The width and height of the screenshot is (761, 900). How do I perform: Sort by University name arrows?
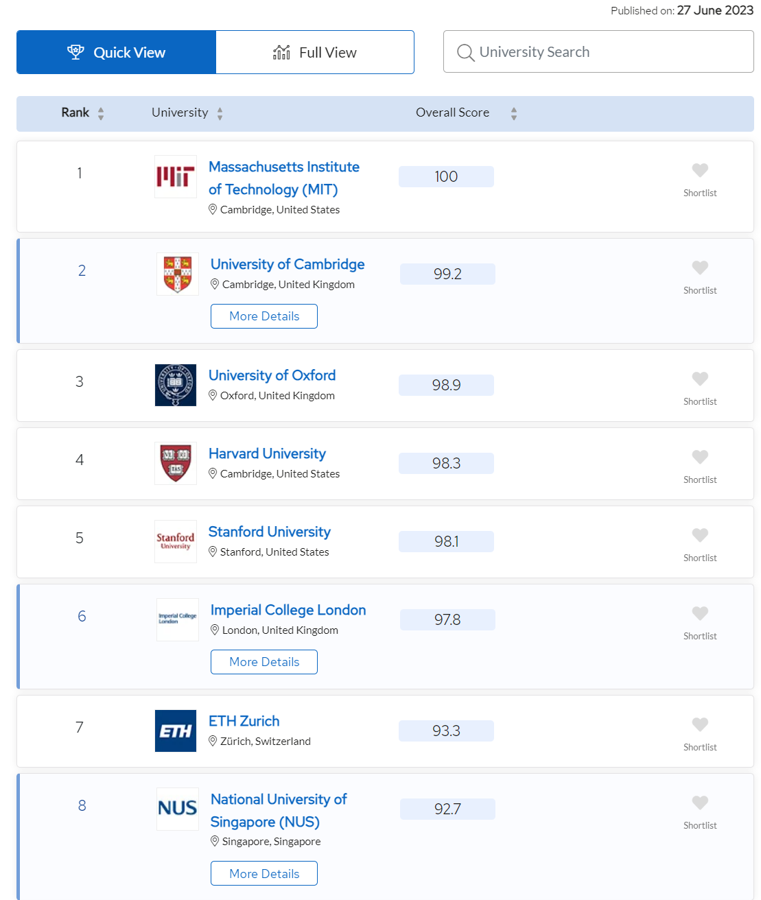pyautogui.click(x=220, y=114)
